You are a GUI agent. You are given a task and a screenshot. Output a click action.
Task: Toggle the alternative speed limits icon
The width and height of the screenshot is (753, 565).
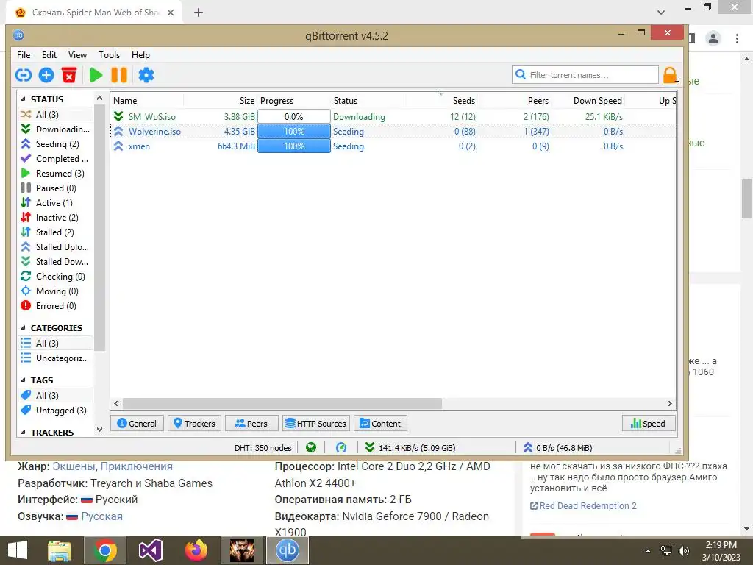(x=341, y=448)
